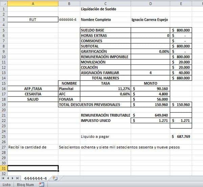Select the $ 40.000 amount cell
This screenshot has height=187, width=203.
(181, 73)
